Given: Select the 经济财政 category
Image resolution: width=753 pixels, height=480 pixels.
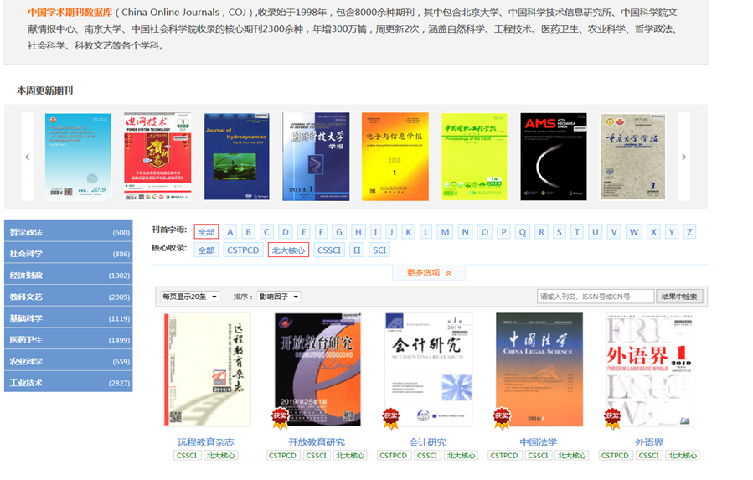Looking at the screenshot, I should [68, 275].
